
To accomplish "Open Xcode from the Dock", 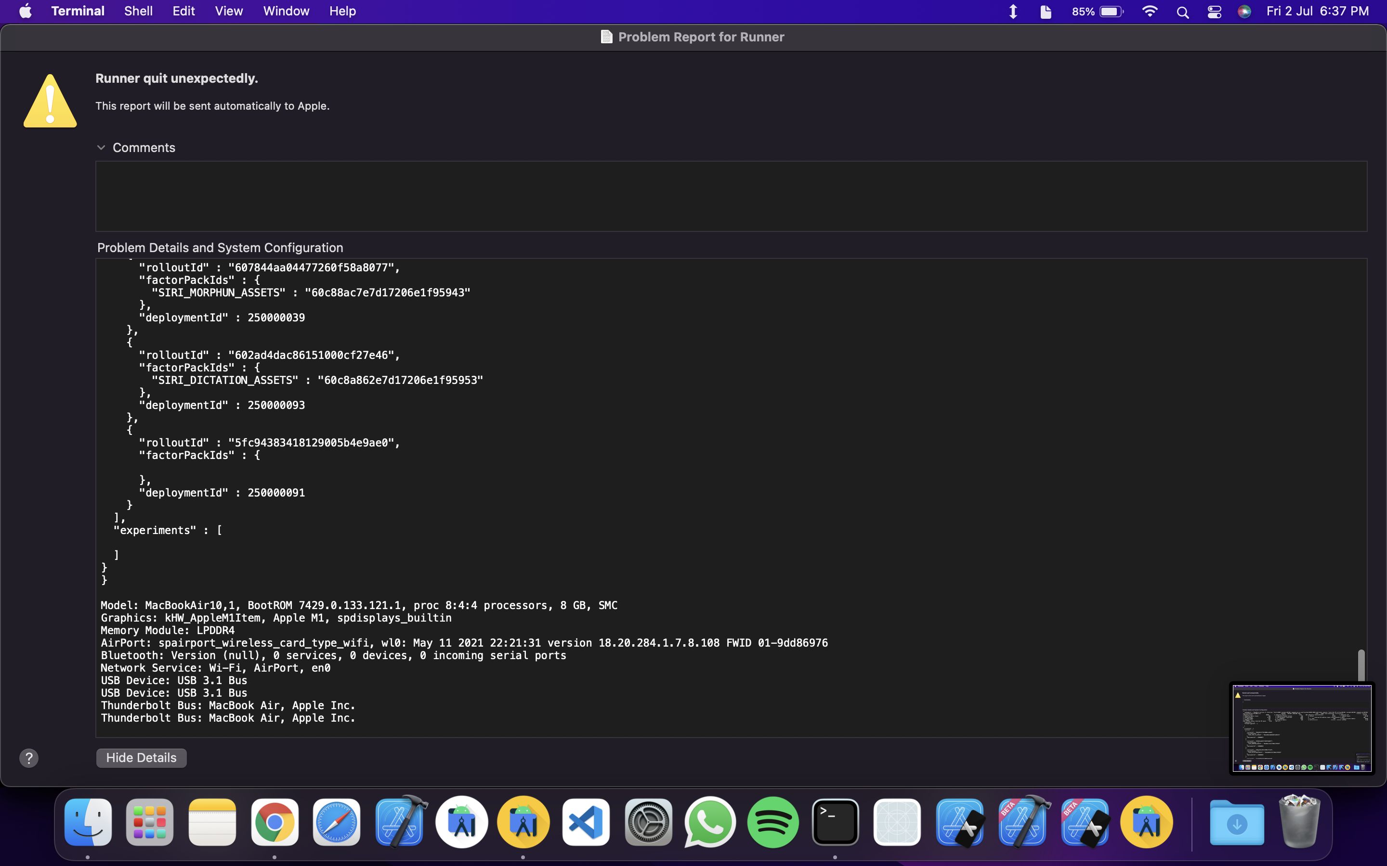I will pos(399,822).
